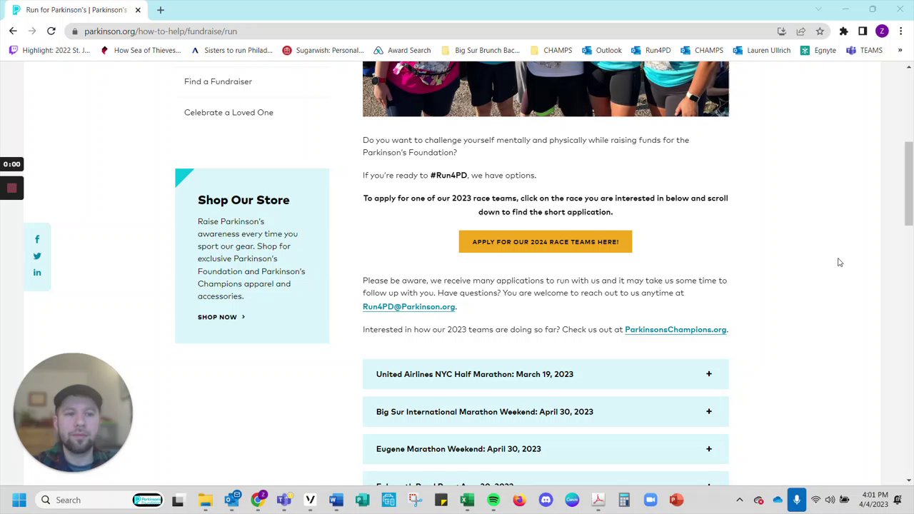This screenshot has width=914, height=514.
Task: Open Word from the taskbar
Action: tap(336, 500)
